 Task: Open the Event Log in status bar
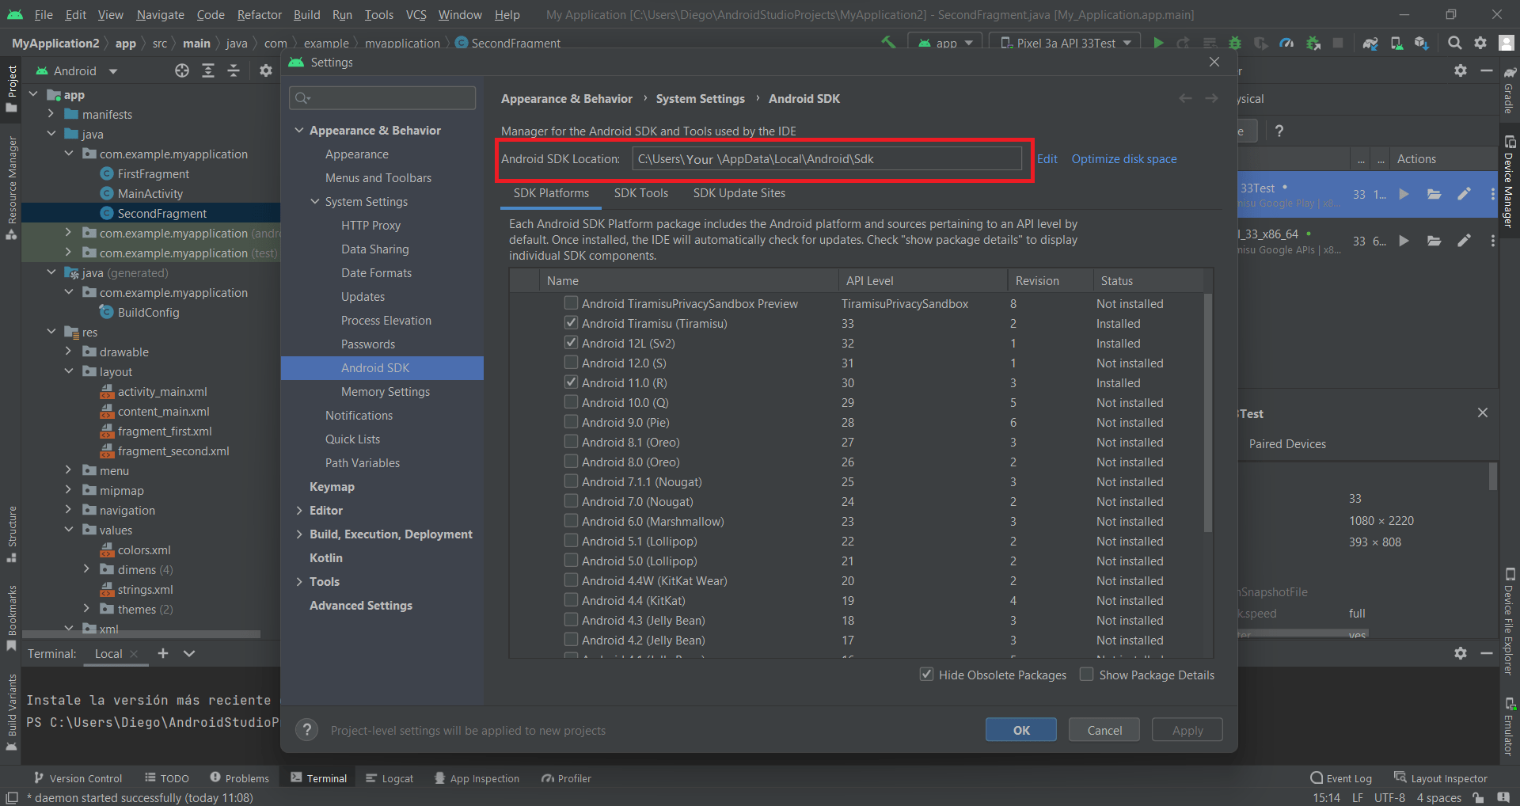(x=1341, y=778)
